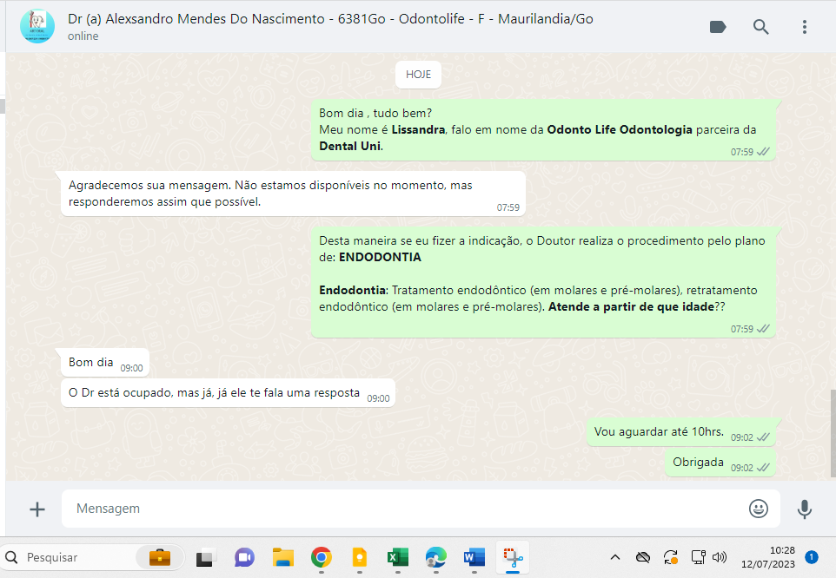Viewport: 836px width, 578px height.
Task: Open notification center badge
Action: point(812,557)
